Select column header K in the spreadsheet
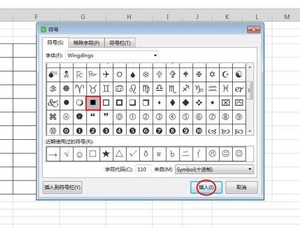This screenshot has width=300, height=228. [x=227, y=17]
